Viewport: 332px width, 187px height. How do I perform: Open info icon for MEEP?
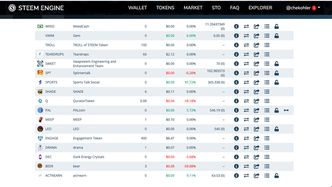[236, 119]
